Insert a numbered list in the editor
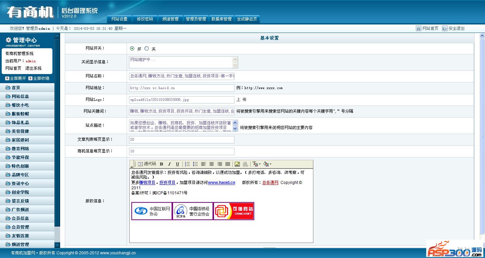This screenshot has width=485, height=258. (187, 164)
